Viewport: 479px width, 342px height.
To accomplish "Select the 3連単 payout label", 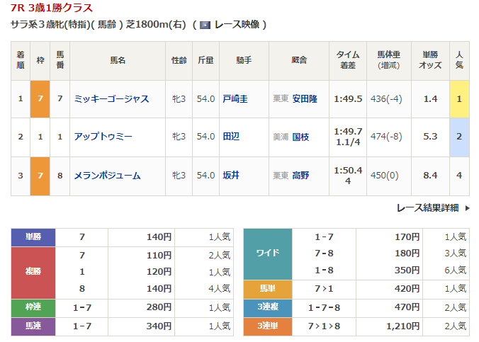I will 267,326.
